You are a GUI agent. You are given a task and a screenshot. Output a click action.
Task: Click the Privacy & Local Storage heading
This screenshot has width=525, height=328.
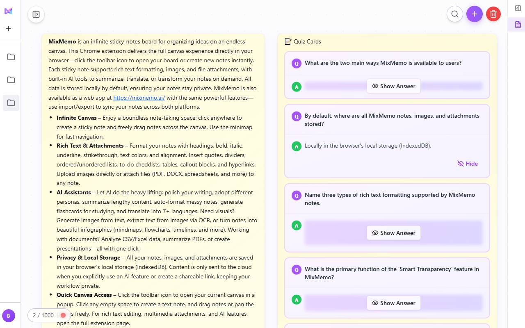pos(89,257)
